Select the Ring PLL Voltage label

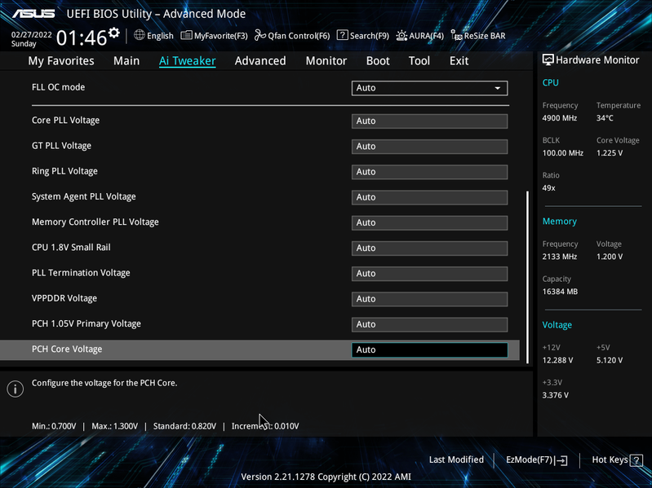click(x=64, y=171)
